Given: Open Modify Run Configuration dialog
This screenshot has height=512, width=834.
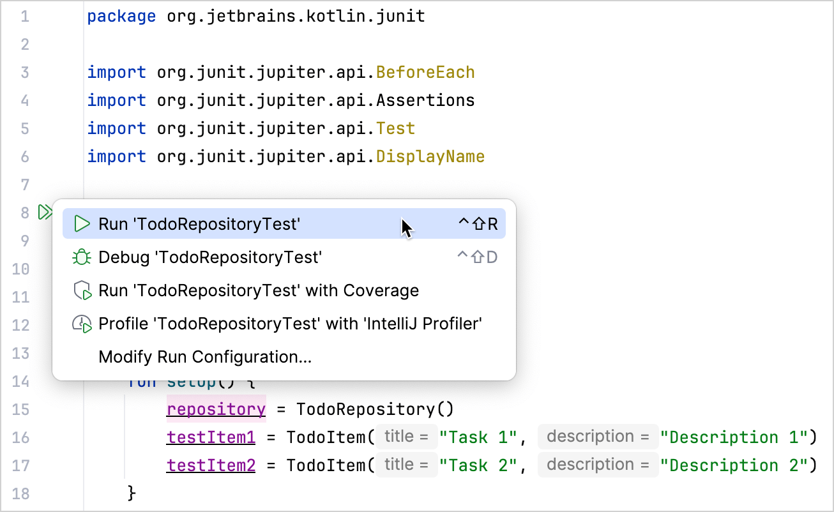Looking at the screenshot, I should (204, 357).
